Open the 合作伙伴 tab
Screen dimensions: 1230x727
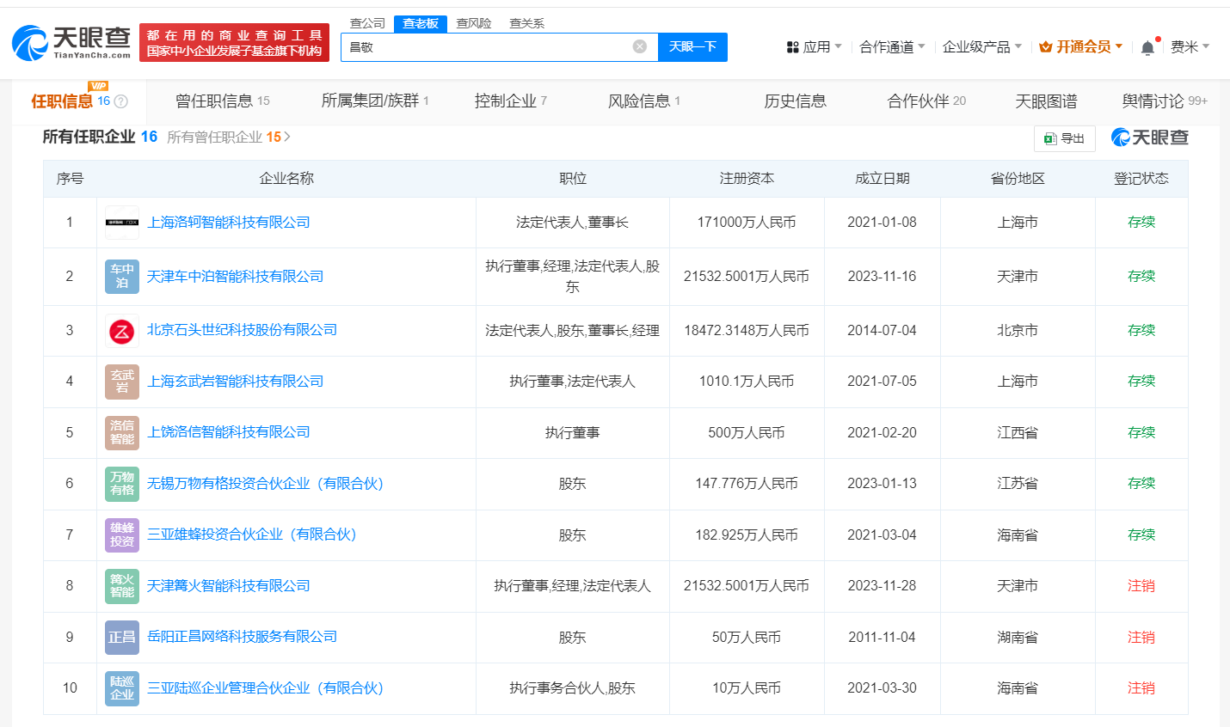pos(926,101)
